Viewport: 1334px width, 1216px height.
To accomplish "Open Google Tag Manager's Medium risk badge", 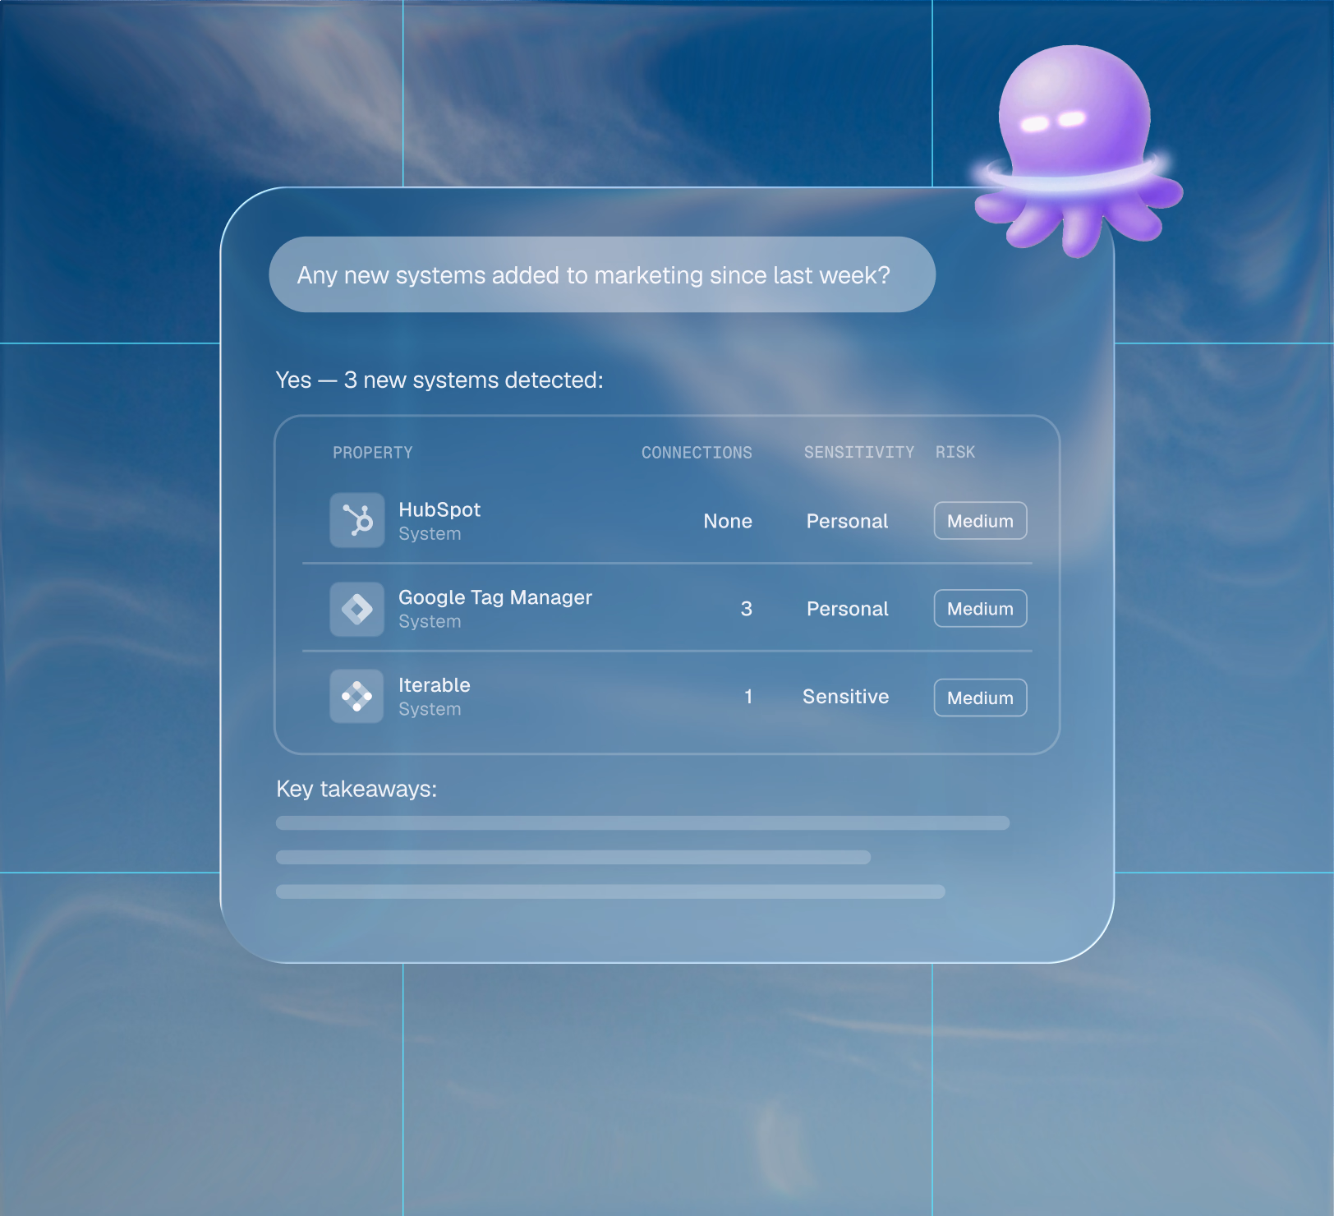I will click(980, 609).
